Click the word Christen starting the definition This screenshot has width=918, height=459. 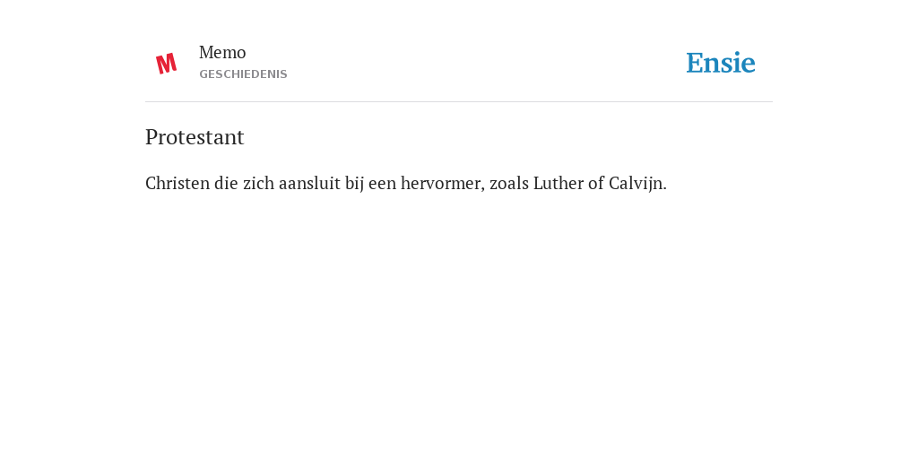click(178, 183)
